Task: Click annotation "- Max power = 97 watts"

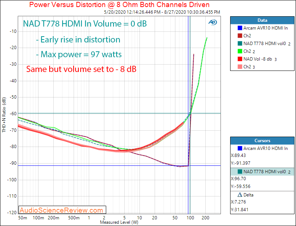Action: point(79,54)
